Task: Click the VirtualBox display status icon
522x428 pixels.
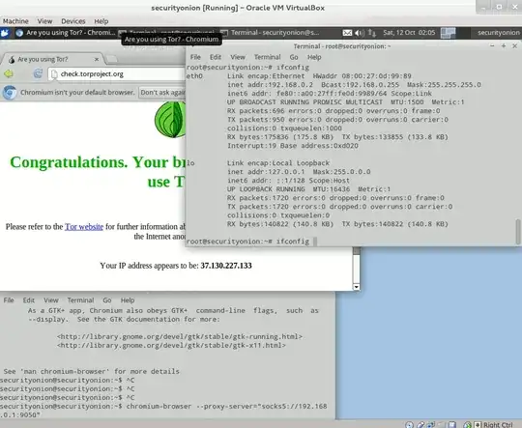Action: click(452, 425)
